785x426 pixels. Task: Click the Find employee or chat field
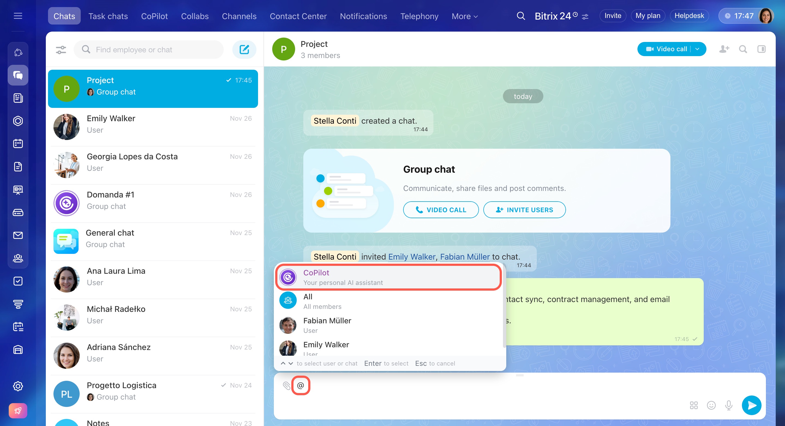[149, 50]
